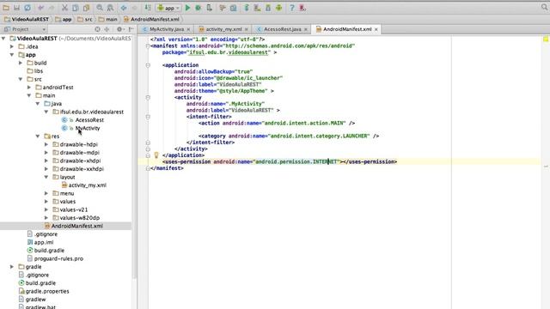This screenshot has width=550, height=309.
Task: Collapse the app module folder
Action: (12, 55)
